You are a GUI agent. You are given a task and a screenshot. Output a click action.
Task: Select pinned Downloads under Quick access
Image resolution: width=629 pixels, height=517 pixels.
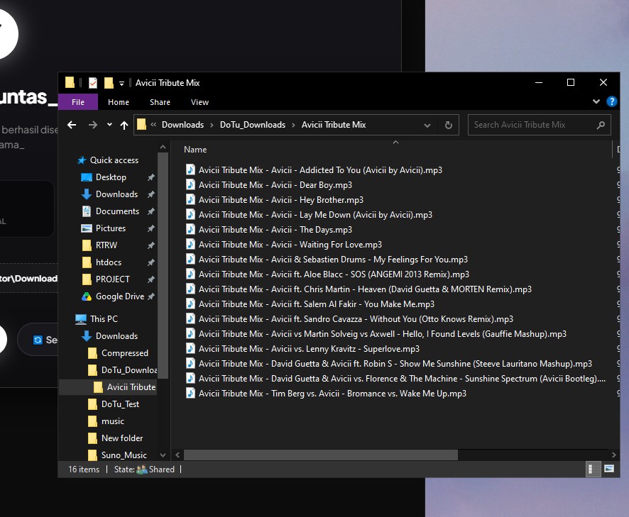point(116,194)
